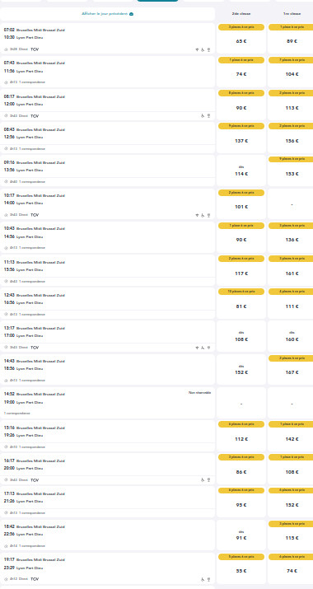The width and height of the screenshot is (313, 589).
Task: Click the bar service icon on 16:17 train
Action: (208, 479)
